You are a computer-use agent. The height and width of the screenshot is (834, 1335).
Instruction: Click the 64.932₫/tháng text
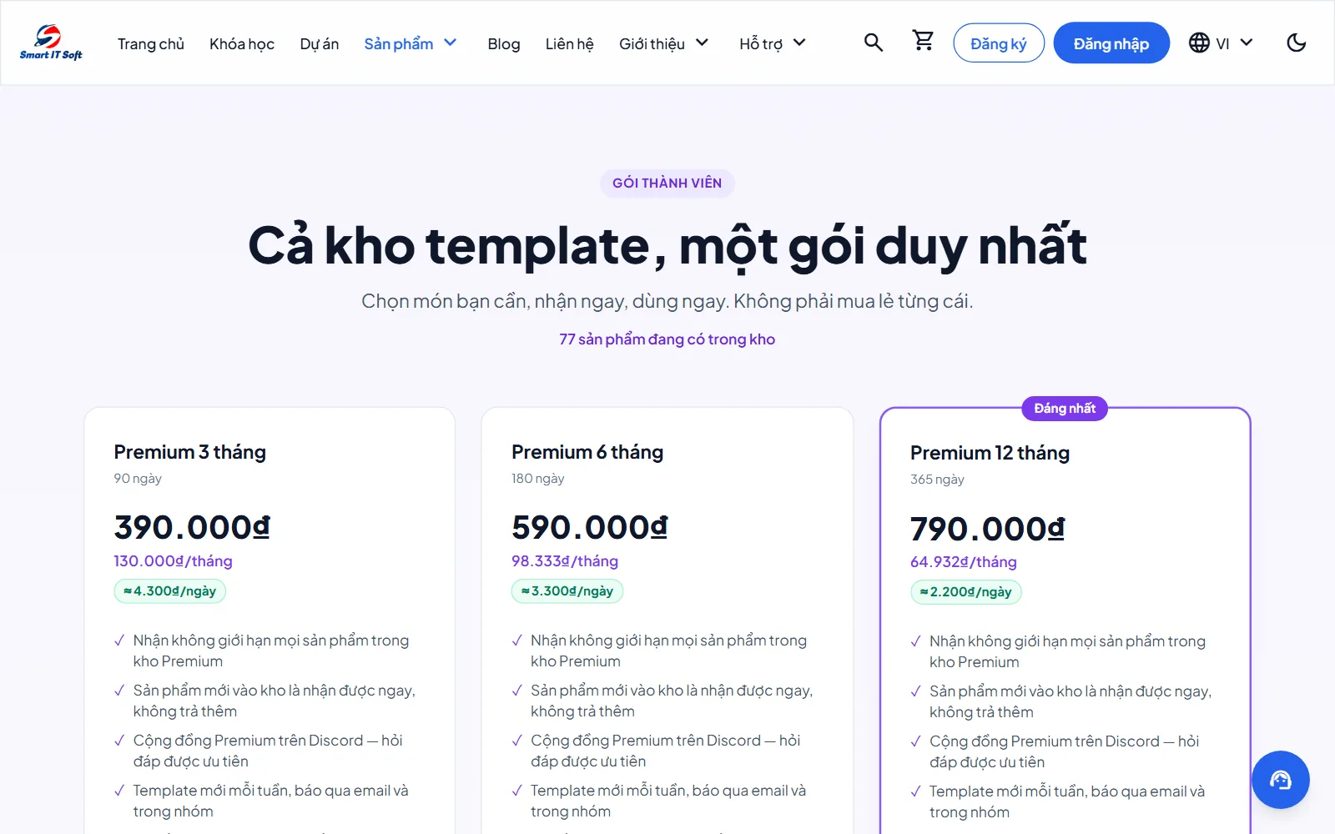point(964,562)
